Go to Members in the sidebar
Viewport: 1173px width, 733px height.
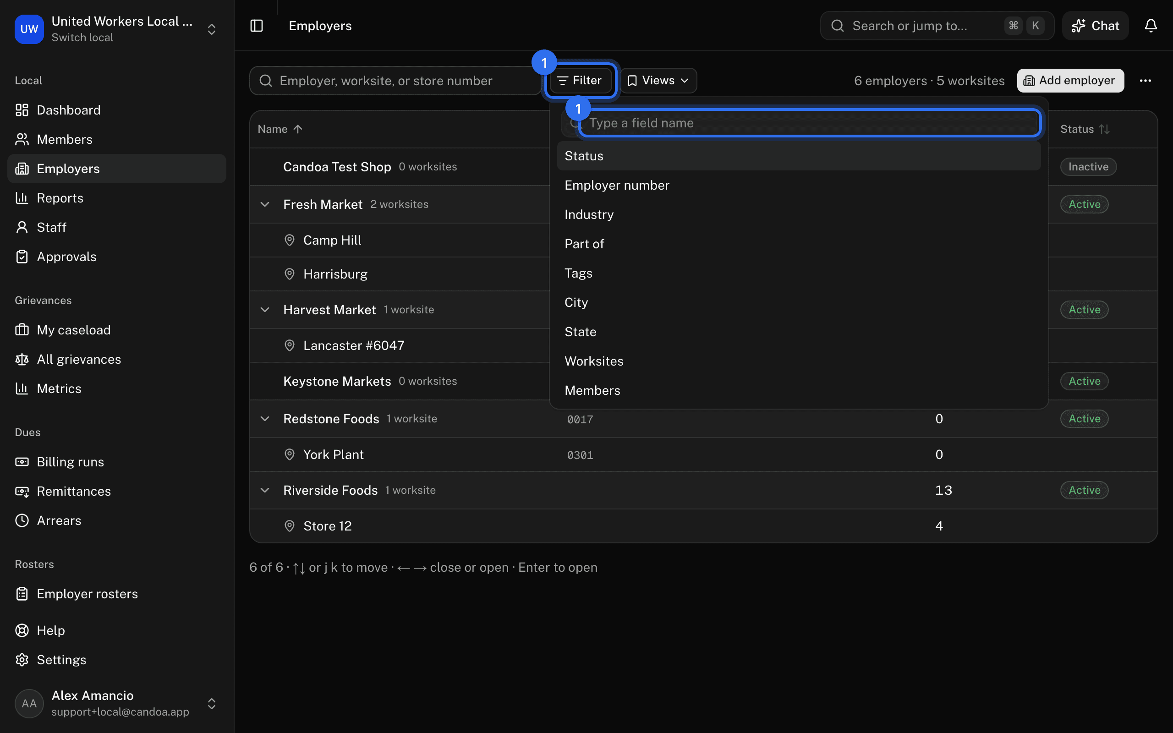(117, 139)
